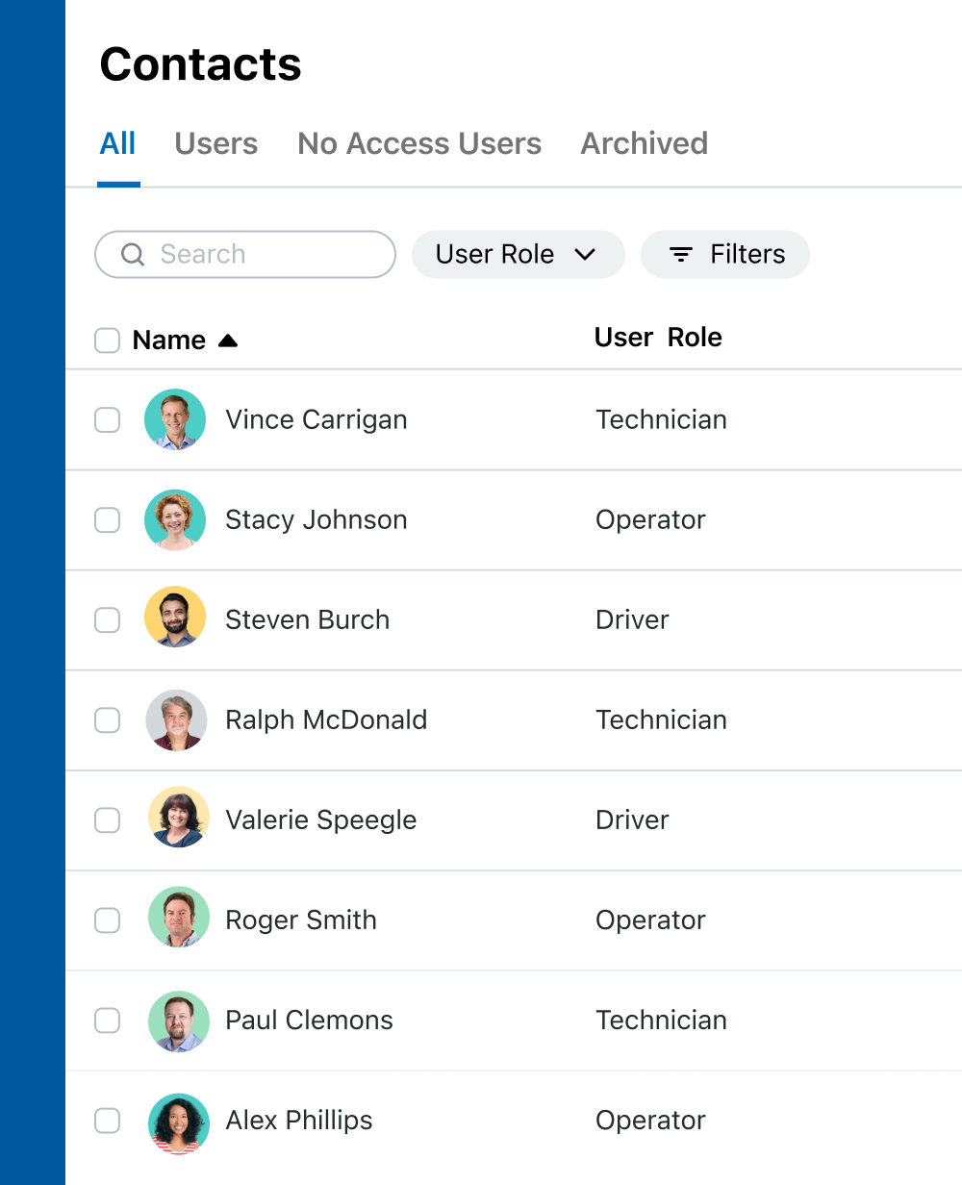Toggle Valerie Speegle's row checkbox
The width and height of the screenshot is (962, 1185).
[x=107, y=819]
